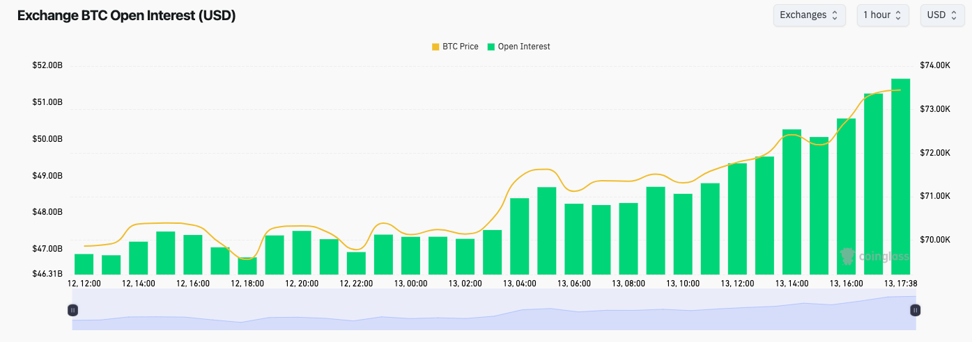Click the right pause-style range handle
Image resolution: width=972 pixels, height=342 pixels.
[916, 310]
